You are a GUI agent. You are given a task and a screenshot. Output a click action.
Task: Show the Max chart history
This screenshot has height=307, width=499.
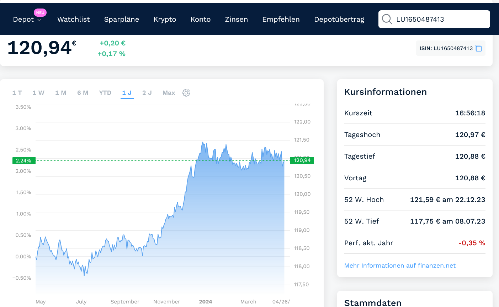(x=169, y=93)
